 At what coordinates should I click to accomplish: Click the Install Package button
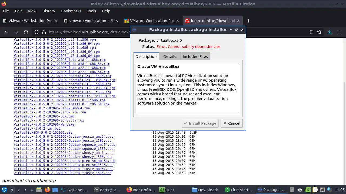pyautogui.click(x=200, y=123)
